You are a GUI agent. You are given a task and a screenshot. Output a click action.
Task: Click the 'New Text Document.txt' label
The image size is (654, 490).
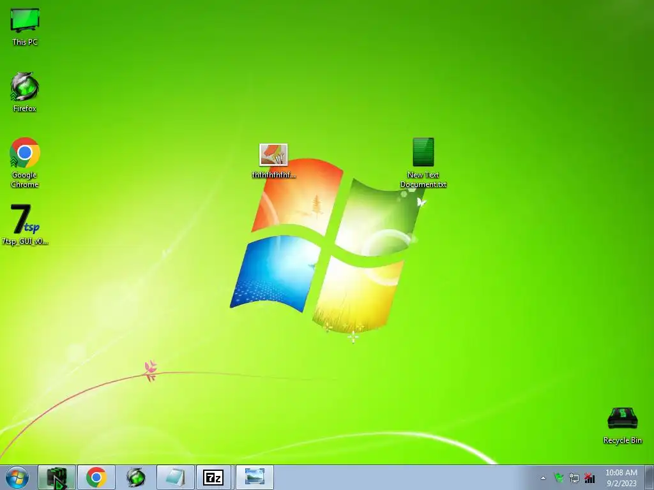pyautogui.click(x=423, y=179)
